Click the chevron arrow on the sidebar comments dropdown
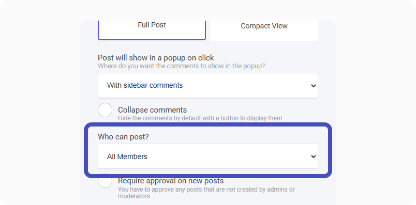This screenshot has height=205, width=416. (314, 86)
